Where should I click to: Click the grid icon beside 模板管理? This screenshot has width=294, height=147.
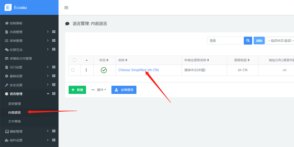(54, 131)
